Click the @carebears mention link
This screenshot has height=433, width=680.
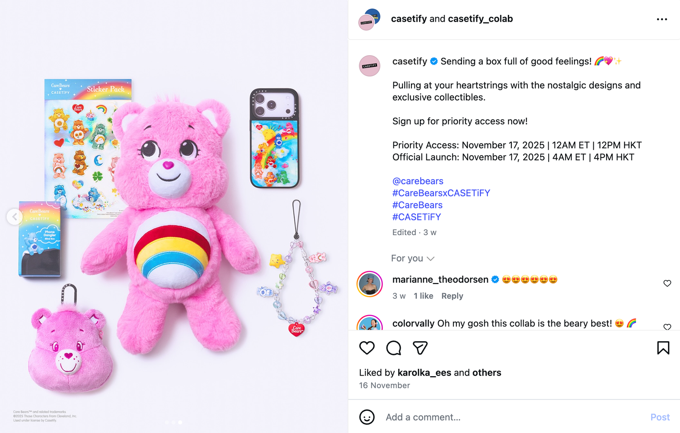(x=417, y=181)
